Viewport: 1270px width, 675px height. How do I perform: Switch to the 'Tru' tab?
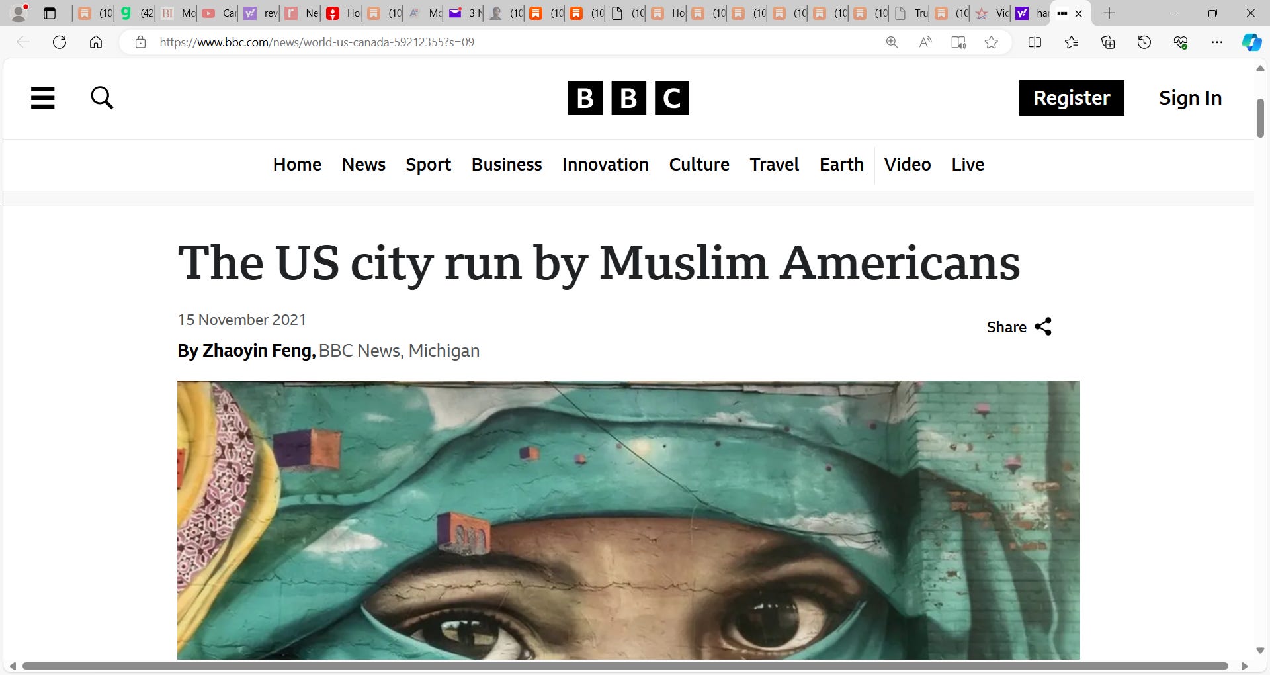click(x=911, y=13)
